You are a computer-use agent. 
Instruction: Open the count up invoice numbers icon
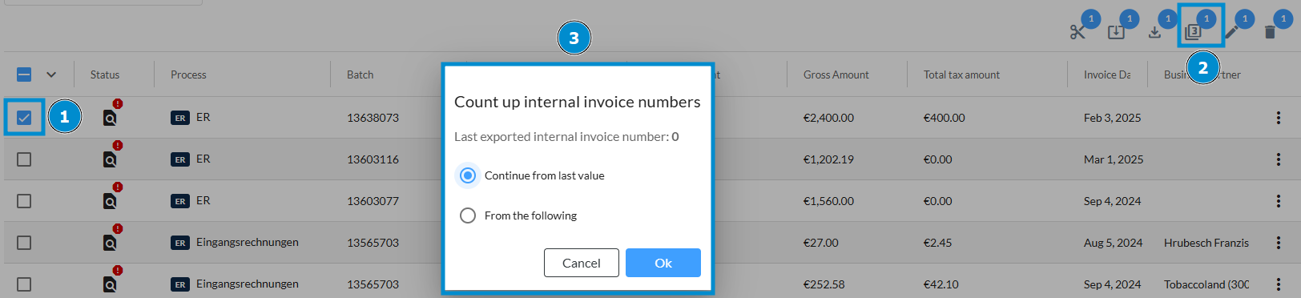click(x=1193, y=32)
